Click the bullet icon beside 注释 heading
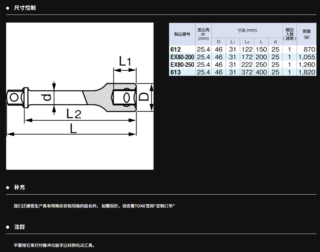The image size is (320, 252). pos(8,227)
